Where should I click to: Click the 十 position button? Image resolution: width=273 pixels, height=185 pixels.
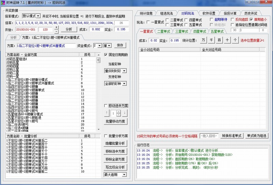(227, 40)
